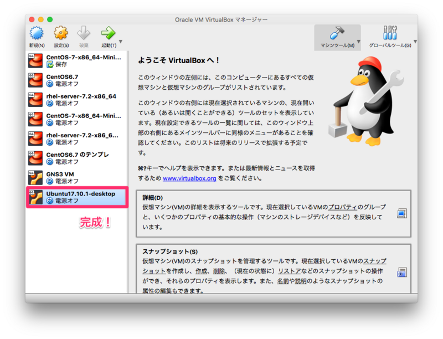Image resolution: width=443 pixels, height=339 pixels.
Task: Click the Snapshots (スナップショット) tool icon
Action: click(x=402, y=273)
